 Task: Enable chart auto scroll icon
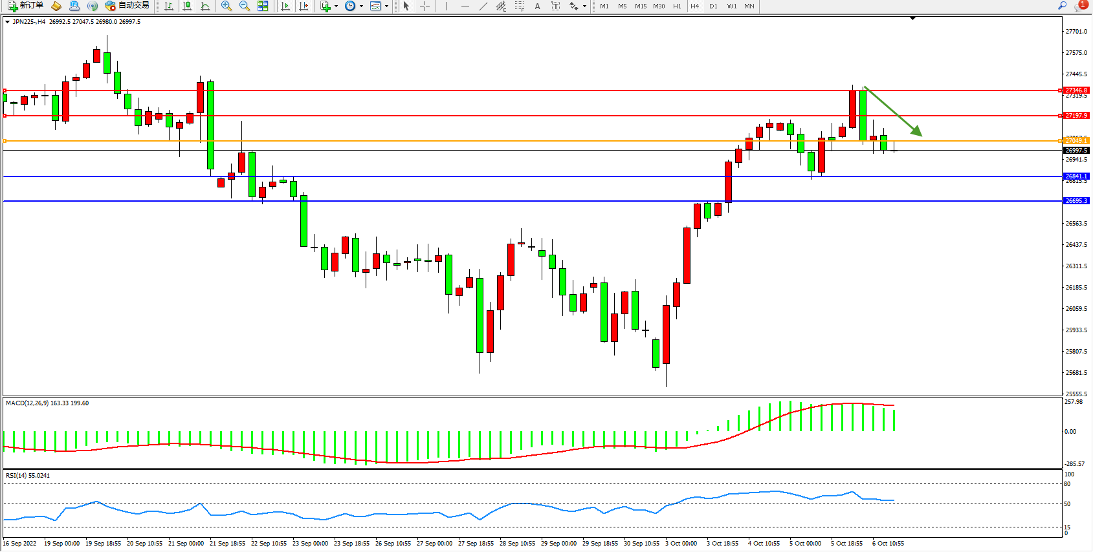point(285,6)
